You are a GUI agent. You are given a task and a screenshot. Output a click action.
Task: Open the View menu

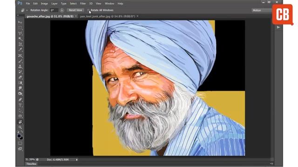click(x=98, y=4)
